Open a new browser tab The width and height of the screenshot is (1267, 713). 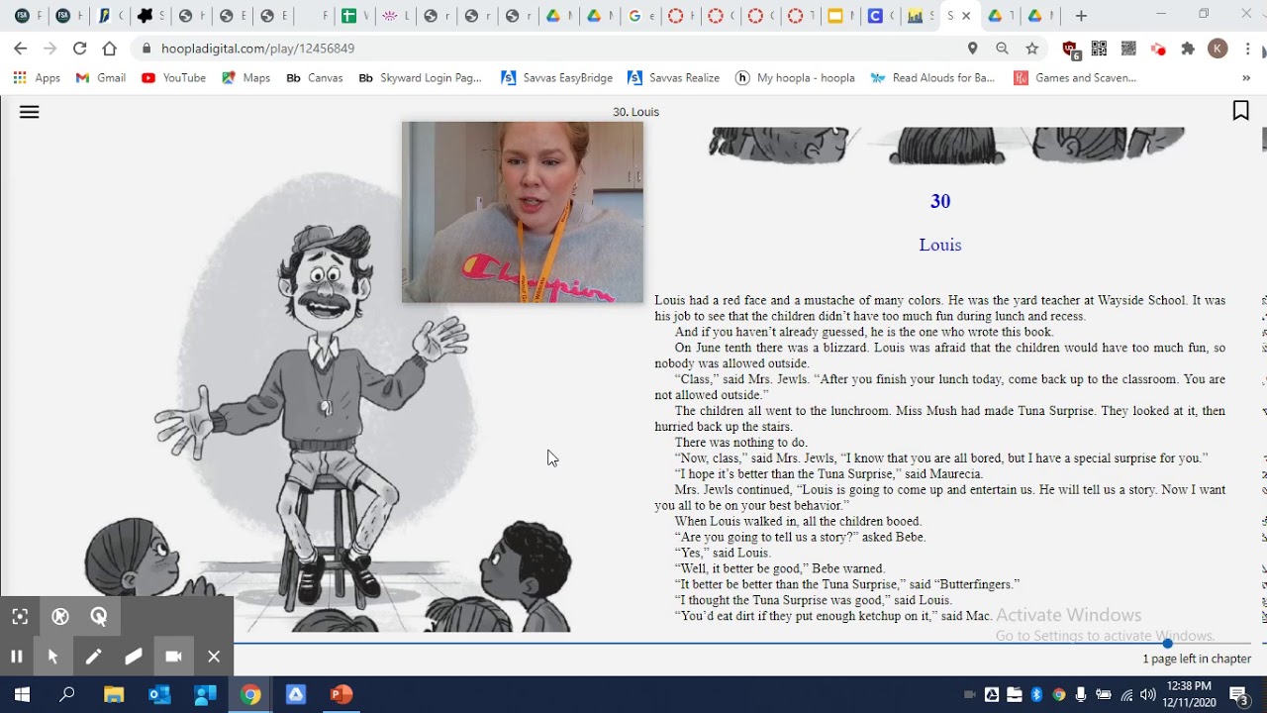point(1081,16)
